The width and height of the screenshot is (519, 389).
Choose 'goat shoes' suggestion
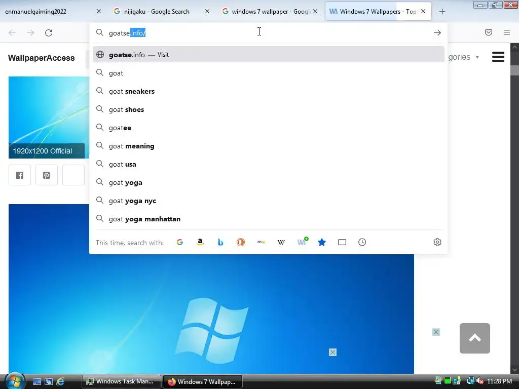269,109
